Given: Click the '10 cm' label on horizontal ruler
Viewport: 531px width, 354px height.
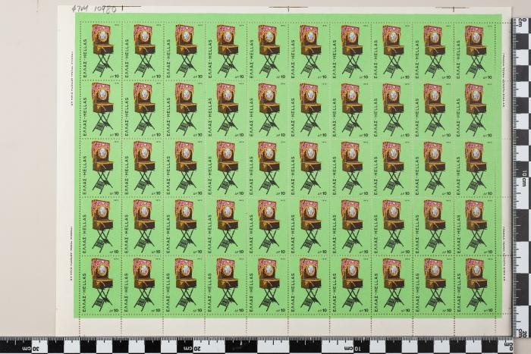Looking at the screenshot, I should pyautogui.click(x=353, y=349).
